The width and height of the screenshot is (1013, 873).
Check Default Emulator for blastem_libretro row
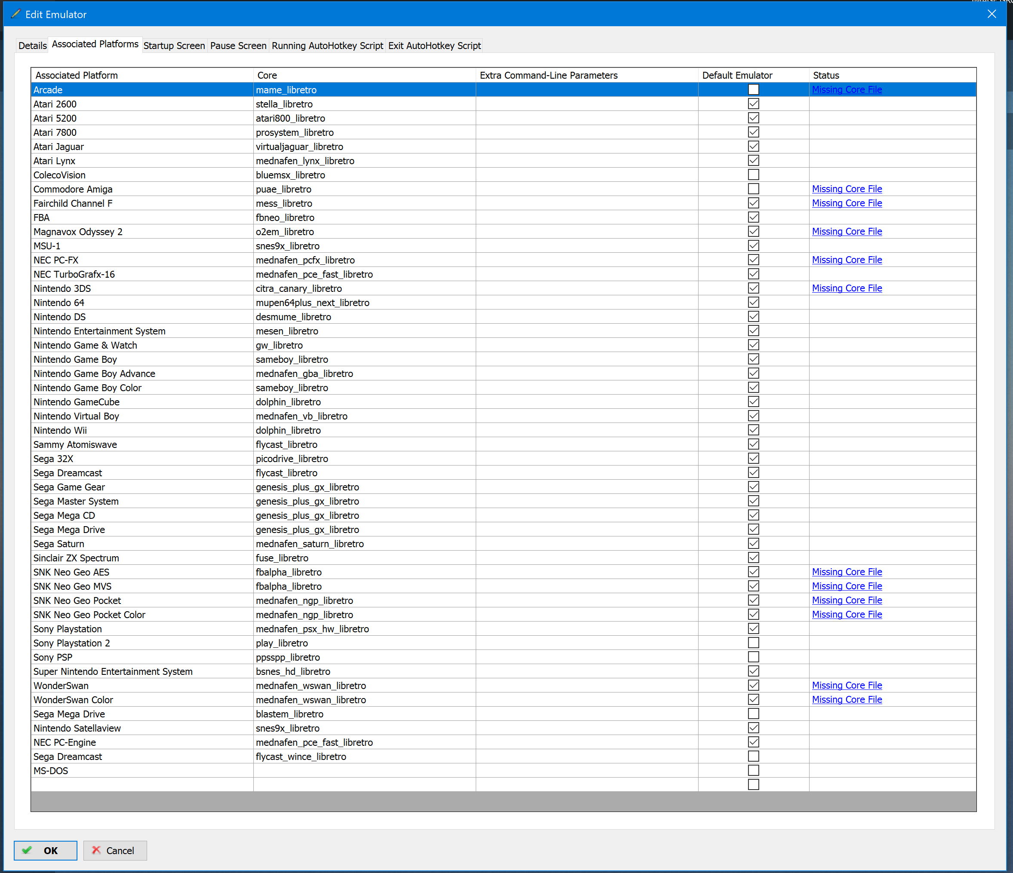pos(753,714)
